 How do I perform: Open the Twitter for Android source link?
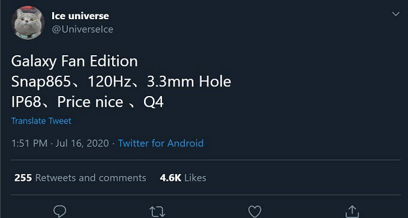[x=161, y=144]
